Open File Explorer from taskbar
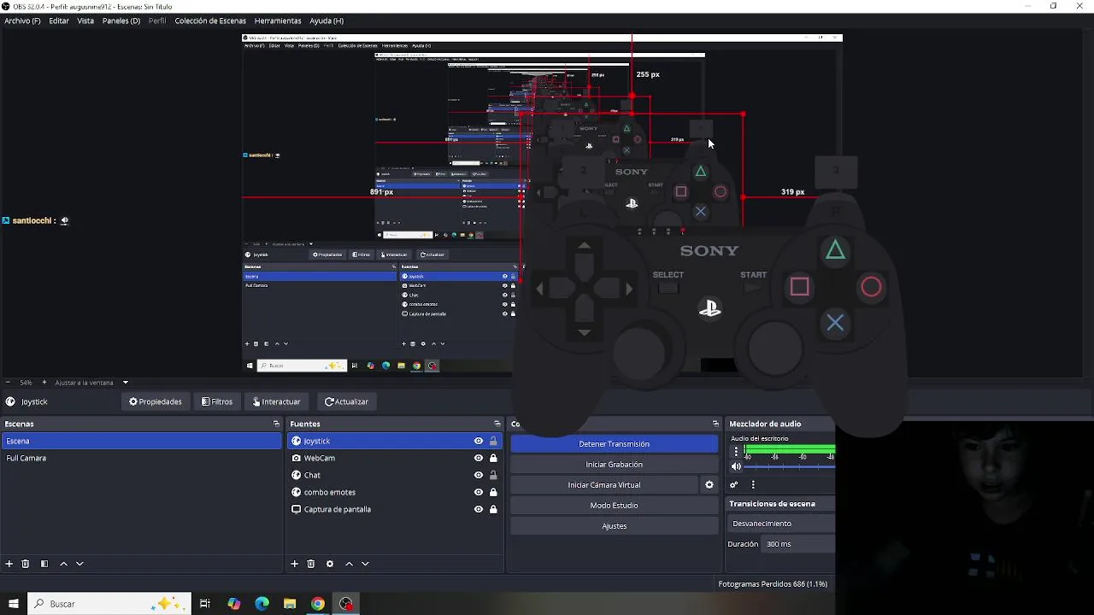Viewport: 1094px width, 615px height. (x=290, y=604)
